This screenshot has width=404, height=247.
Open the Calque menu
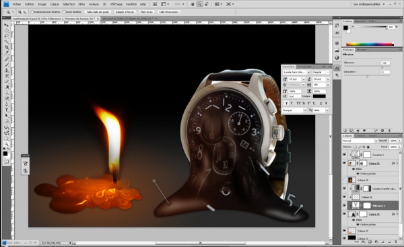pos(55,4)
